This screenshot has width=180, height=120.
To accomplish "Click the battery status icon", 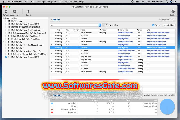I will [137, 1].
